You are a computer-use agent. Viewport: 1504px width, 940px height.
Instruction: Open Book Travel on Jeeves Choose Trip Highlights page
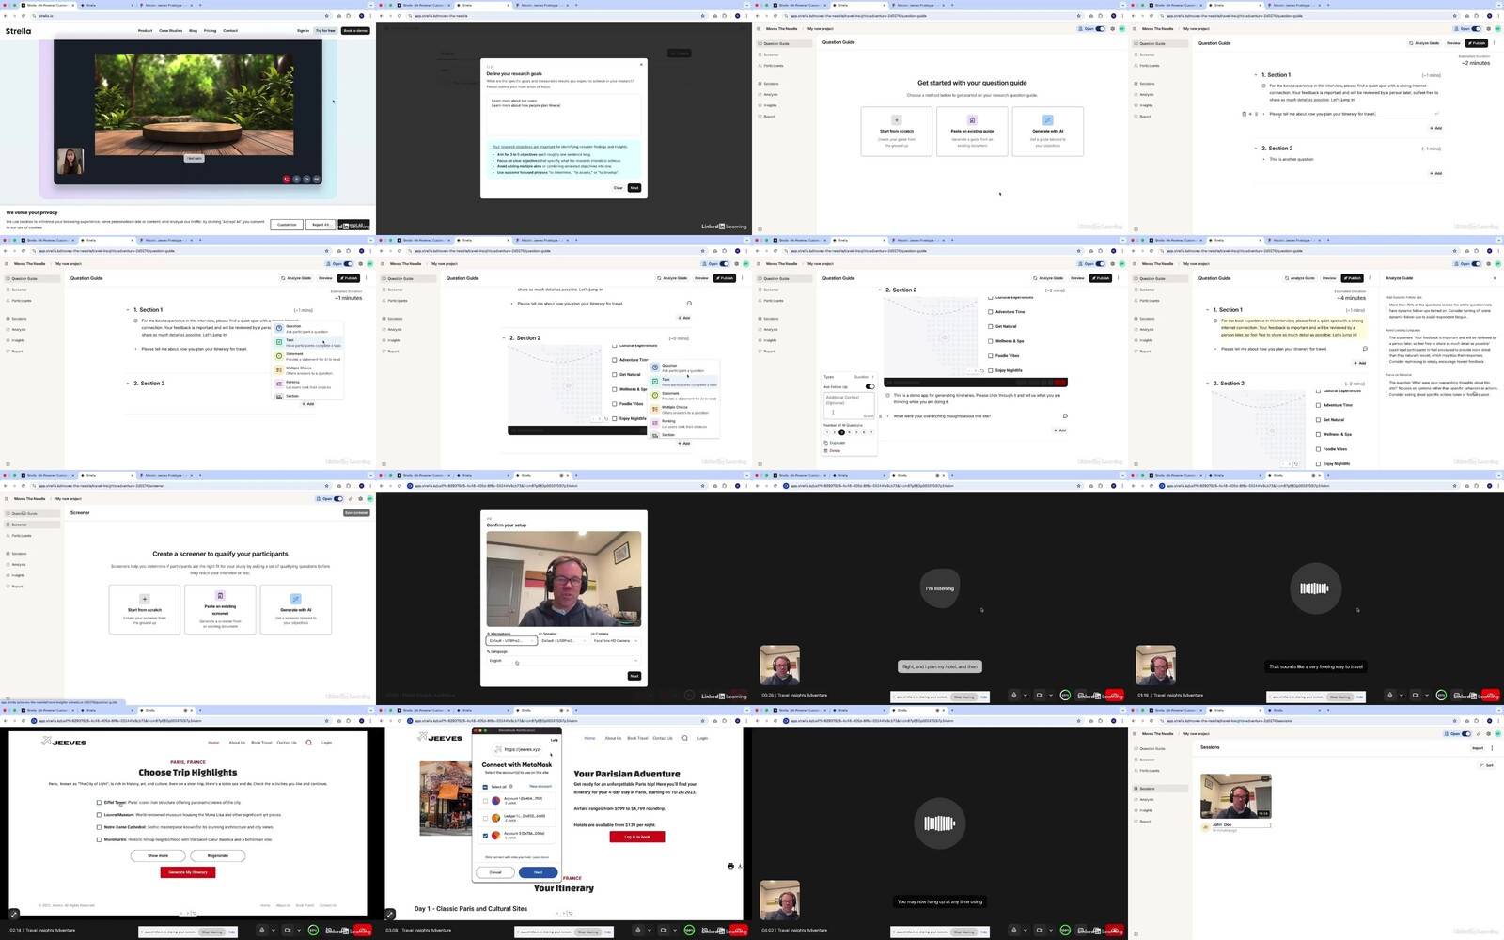pos(261,743)
